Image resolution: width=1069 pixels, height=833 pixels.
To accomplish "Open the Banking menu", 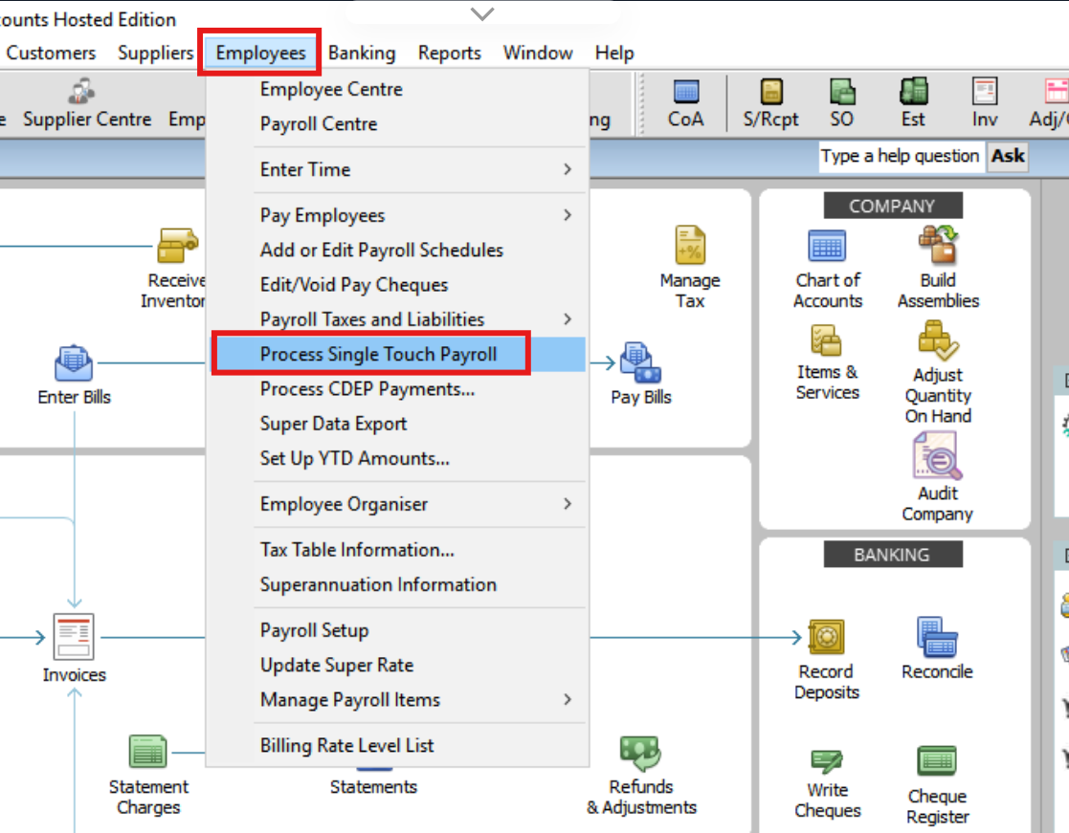I will click(x=362, y=53).
